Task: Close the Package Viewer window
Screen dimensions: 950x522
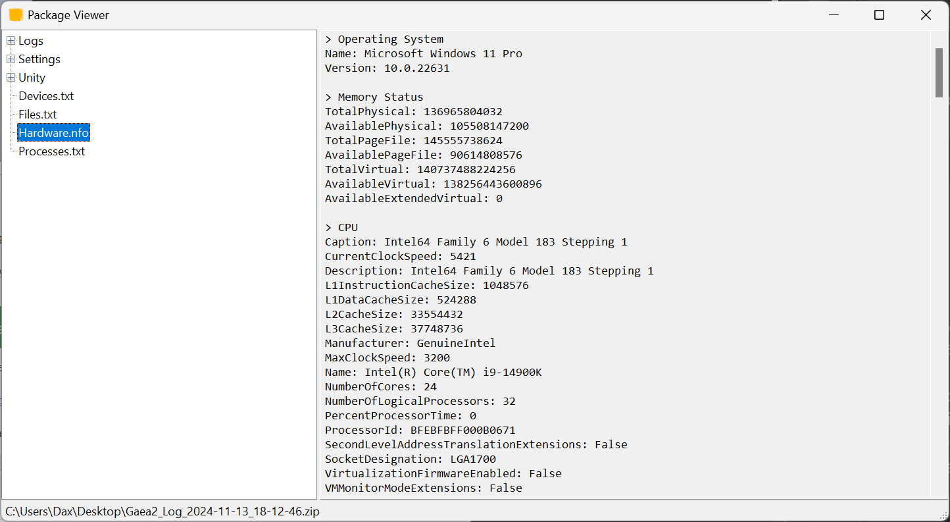Action: coord(926,15)
